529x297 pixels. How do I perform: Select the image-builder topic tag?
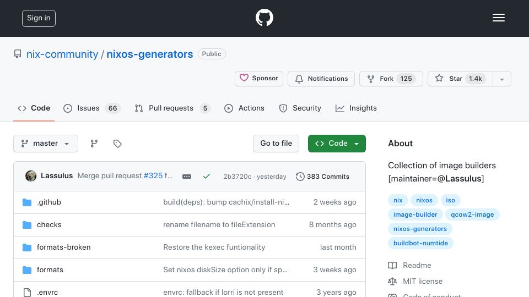click(x=415, y=215)
